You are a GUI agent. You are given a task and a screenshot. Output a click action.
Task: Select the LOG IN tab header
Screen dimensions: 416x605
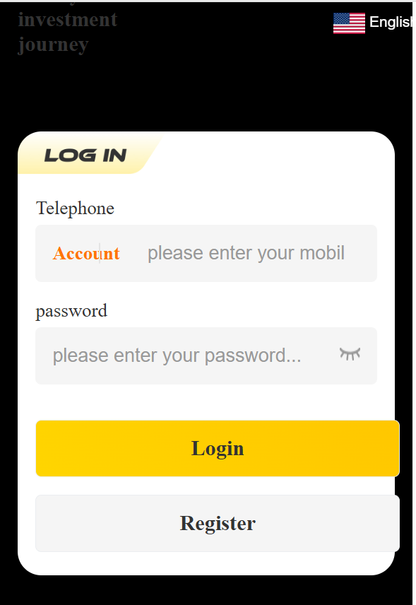click(x=85, y=155)
